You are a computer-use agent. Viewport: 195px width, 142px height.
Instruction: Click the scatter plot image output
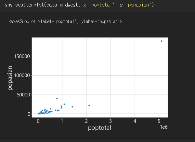(x=87, y=84)
